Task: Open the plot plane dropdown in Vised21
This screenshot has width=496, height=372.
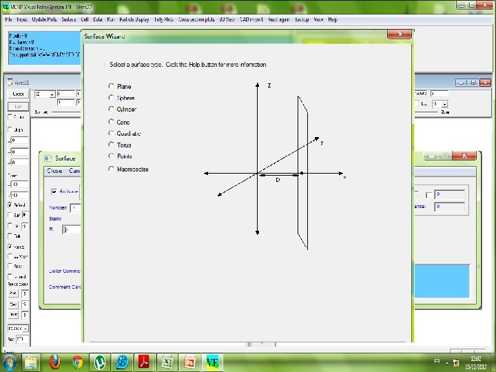Action: (52, 94)
